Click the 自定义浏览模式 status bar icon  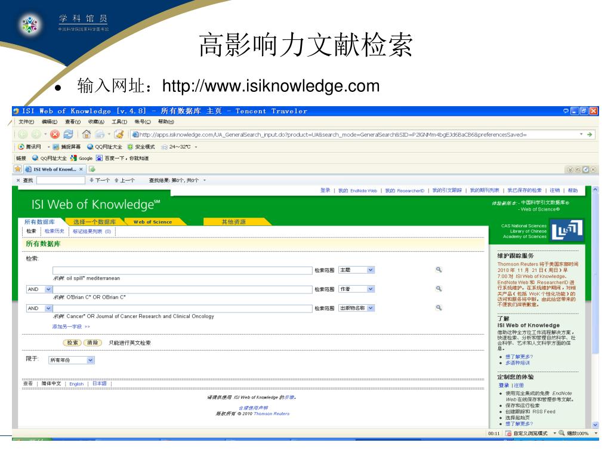pyautogui.click(x=508, y=433)
